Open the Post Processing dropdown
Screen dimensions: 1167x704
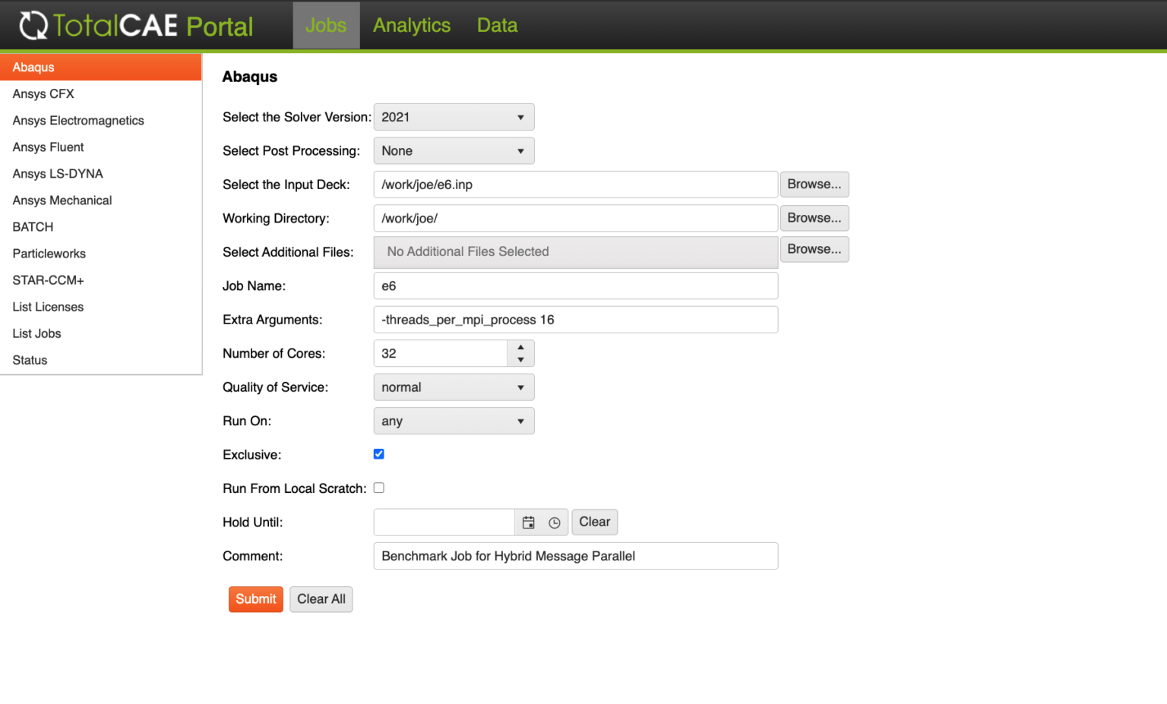454,151
